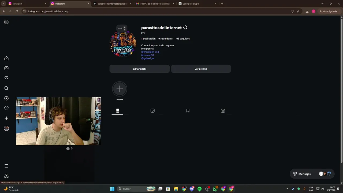Click the Editar perfil button
The image size is (343, 193).
(140, 69)
